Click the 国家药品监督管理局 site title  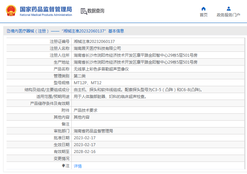[46, 9]
